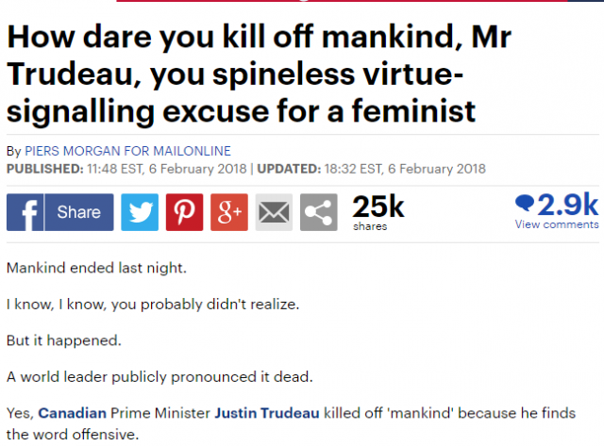The image size is (604, 446).
Task: Share the article on Twitter
Action: (140, 212)
